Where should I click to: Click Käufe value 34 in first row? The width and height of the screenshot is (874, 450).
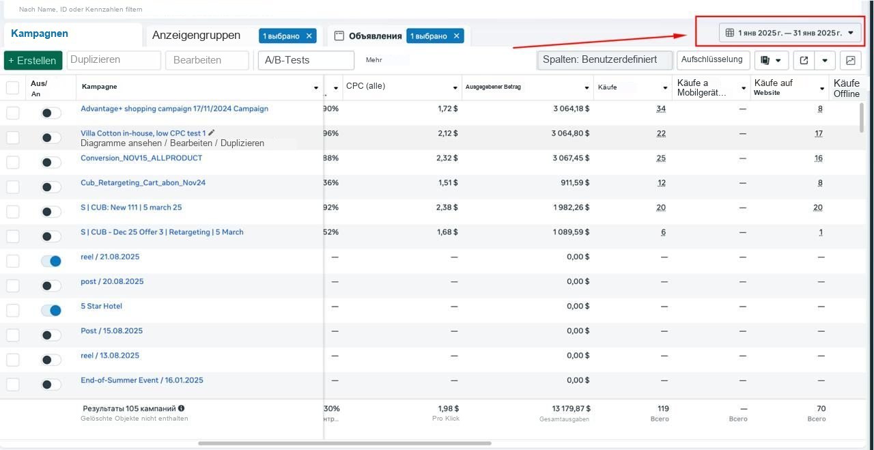[x=661, y=109]
